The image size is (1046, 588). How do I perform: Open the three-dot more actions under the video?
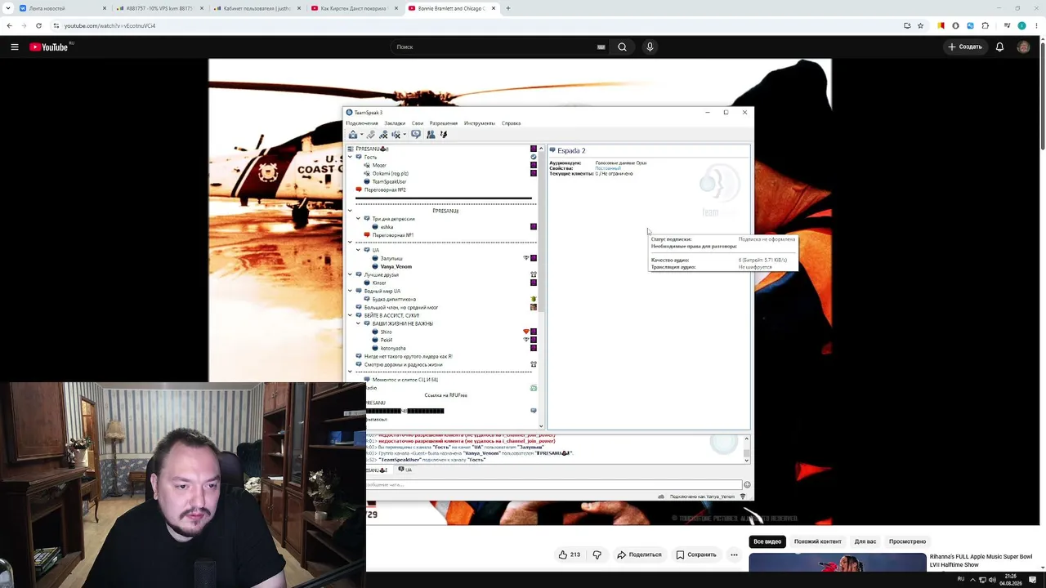click(x=734, y=555)
